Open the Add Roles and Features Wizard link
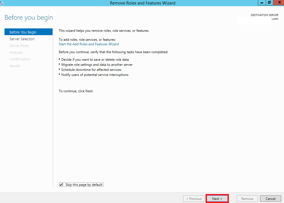Viewport: 284px width, 203px height. (89, 44)
